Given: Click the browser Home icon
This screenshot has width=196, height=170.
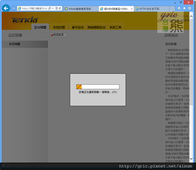Looking at the screenshot, I should pos(179,8).
